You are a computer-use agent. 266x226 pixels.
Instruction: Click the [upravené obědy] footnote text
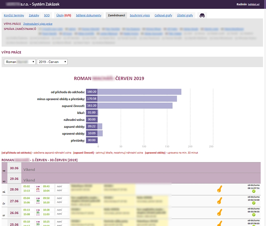pyautogui.click(x=155, y=153)
